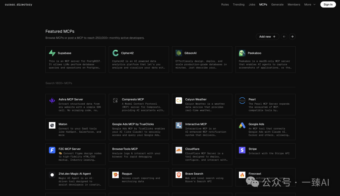Image resolution: width=340 pixels, height=196 pixels.
Task: Click 'Interact with the Stripe API' description
Action: 269,153
